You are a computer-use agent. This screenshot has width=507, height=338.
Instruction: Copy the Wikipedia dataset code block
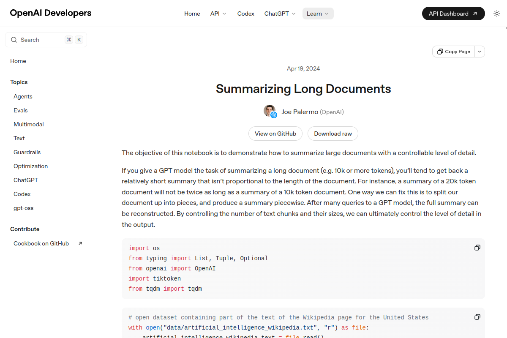point(477,317)
